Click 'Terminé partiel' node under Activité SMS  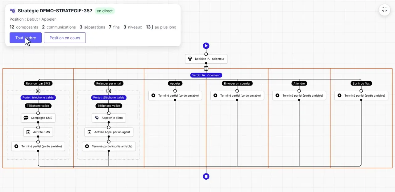coord(38,146)
